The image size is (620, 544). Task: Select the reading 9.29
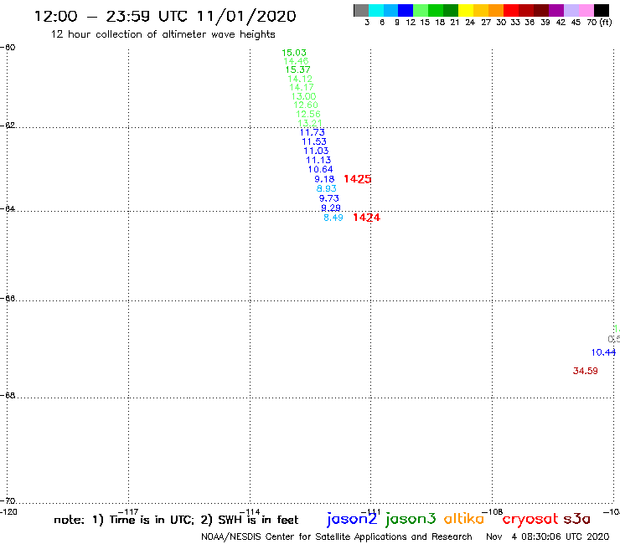click(331, 208)
